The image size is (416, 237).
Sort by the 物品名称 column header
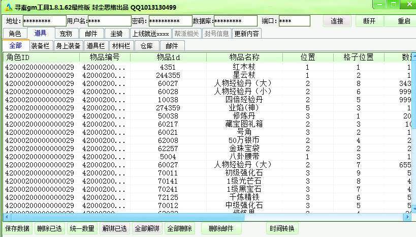[244, 57]
